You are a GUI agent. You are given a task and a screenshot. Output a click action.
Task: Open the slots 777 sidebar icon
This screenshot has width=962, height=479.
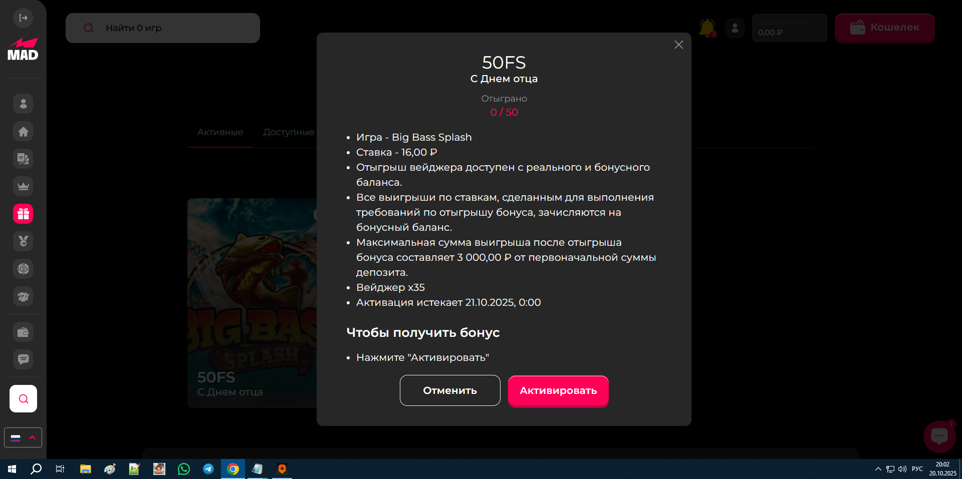[x=23, y=296]
